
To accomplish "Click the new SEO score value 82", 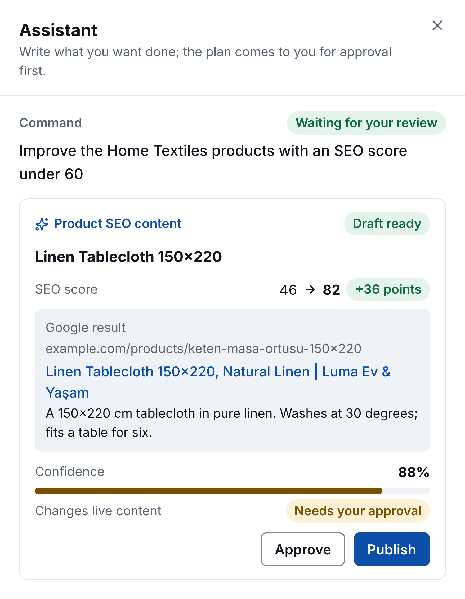I will click(x=331, y=290).
